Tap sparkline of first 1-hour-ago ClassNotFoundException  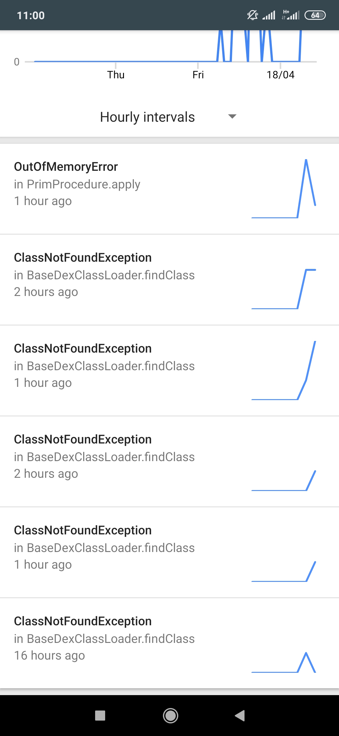point(283,371)
